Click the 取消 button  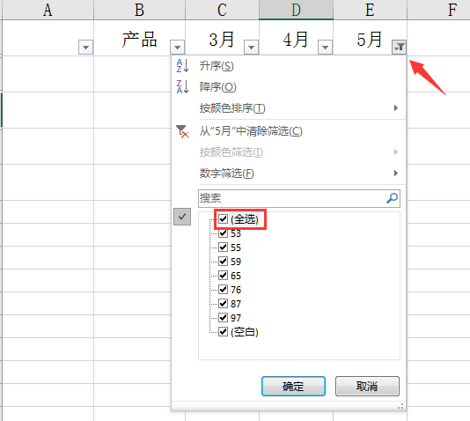[367, 387]
